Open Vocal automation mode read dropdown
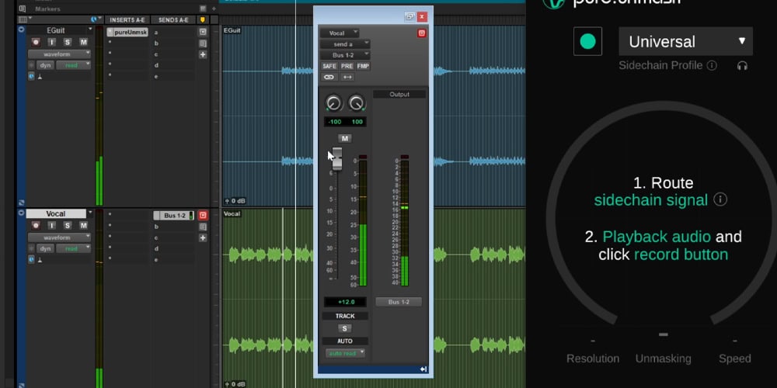 (73, 249)
